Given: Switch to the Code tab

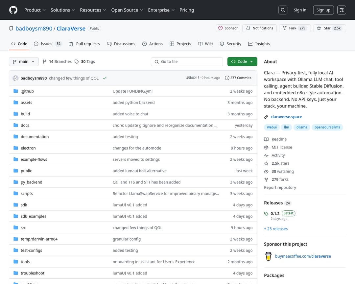Looking at the screenshot, I should coord(19,44).
